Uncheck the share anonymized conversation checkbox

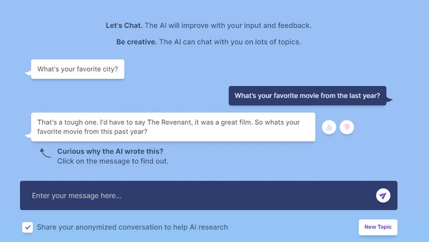(x=27, y=227)
